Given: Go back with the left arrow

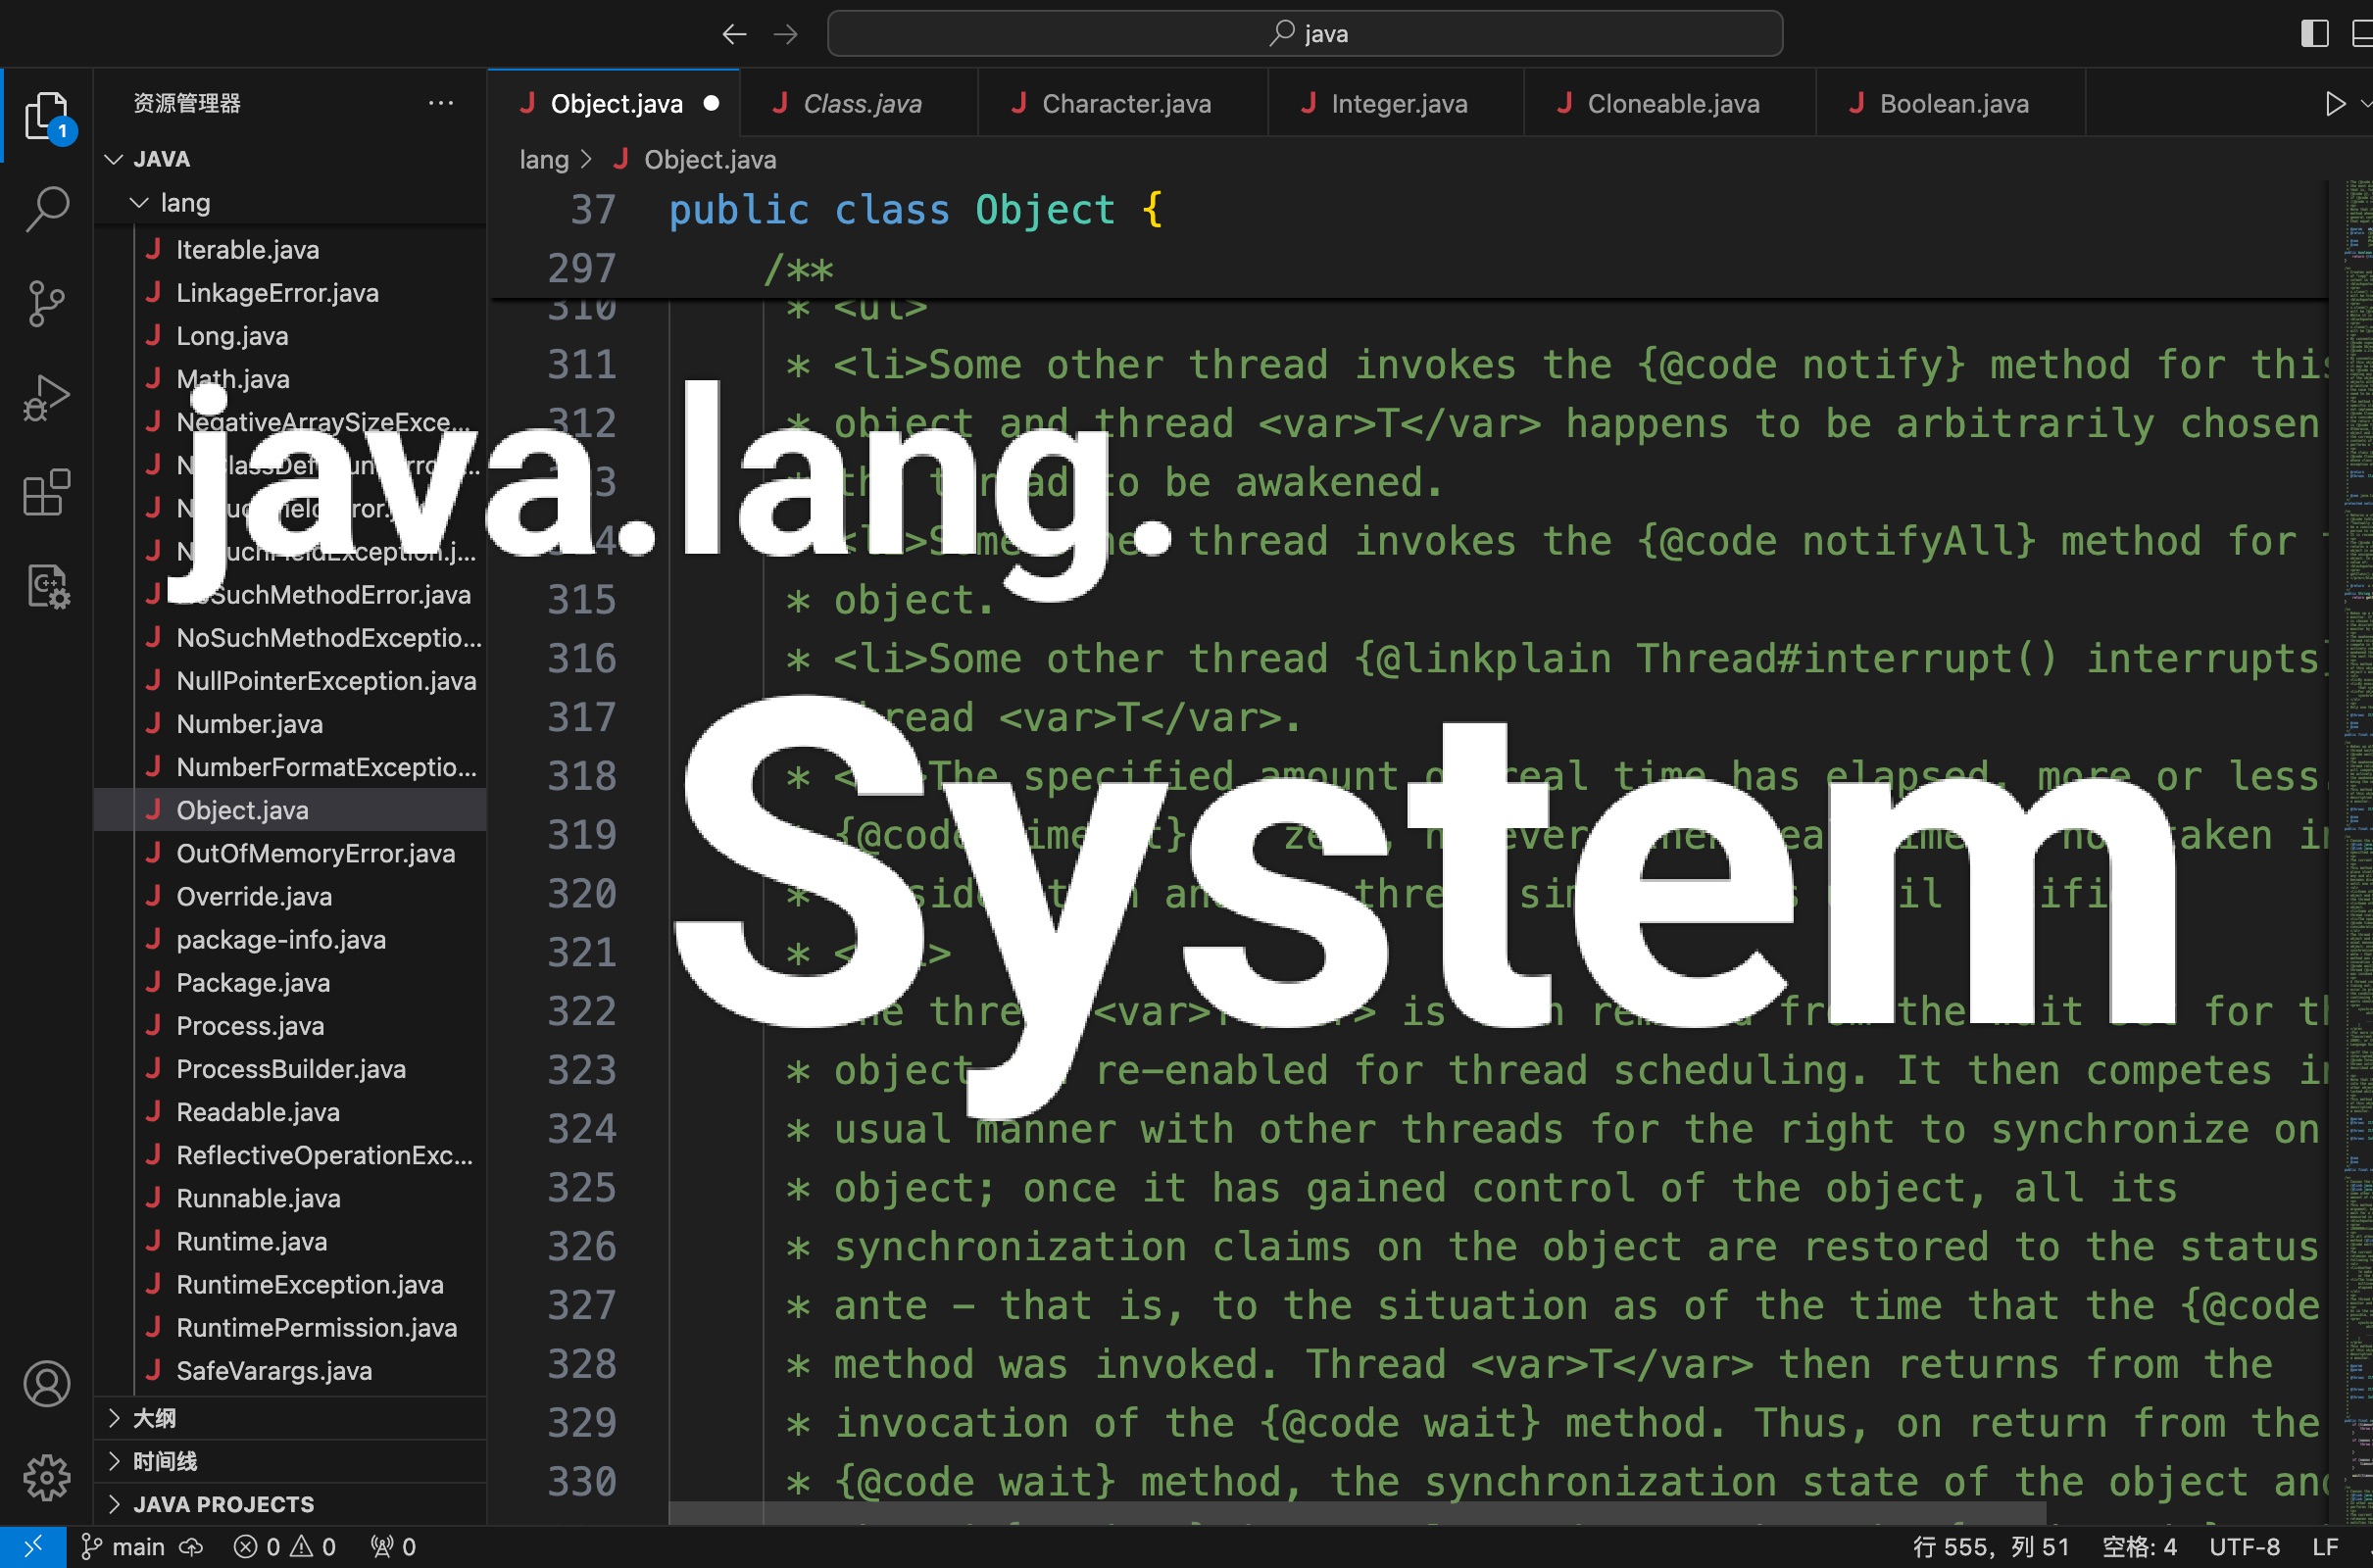Looking at the screenshot, I should 735,34.
